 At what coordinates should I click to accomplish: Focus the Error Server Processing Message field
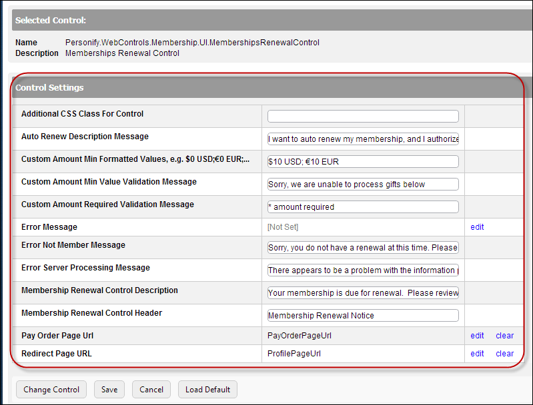(x=363, y=270)
